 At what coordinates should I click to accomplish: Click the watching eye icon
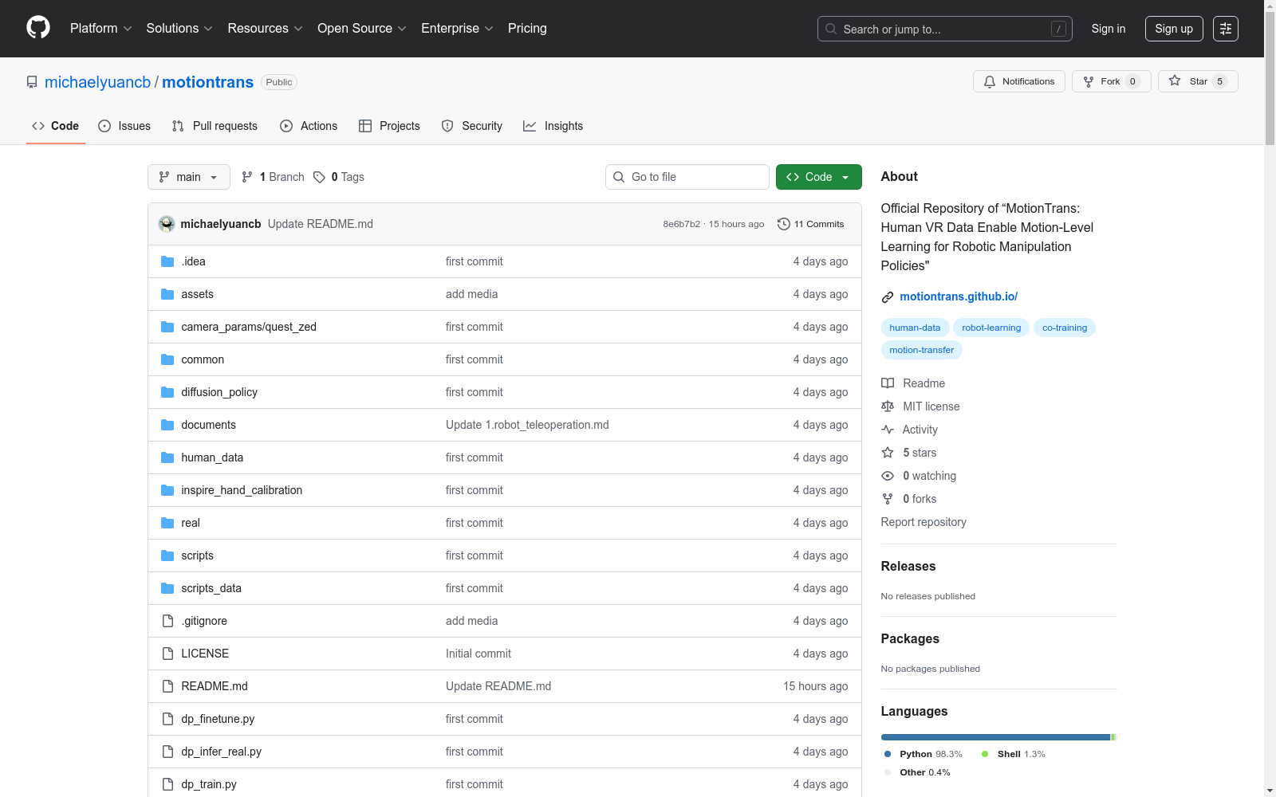pos(888,476)
